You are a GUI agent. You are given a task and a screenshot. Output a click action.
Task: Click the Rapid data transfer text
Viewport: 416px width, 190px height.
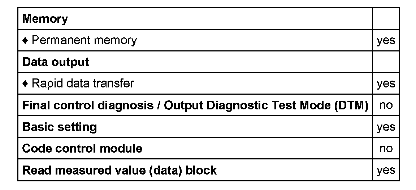tap(83, 83)
